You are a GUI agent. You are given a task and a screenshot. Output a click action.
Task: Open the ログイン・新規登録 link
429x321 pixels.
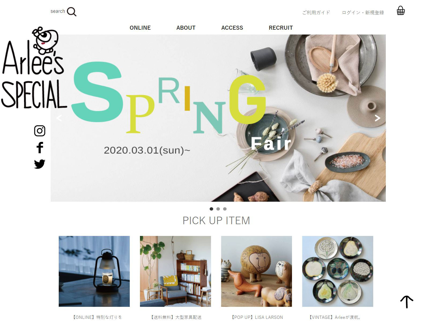(x=363, y=13)
